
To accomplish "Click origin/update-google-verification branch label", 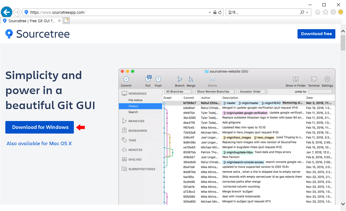I will click(245, 113).
